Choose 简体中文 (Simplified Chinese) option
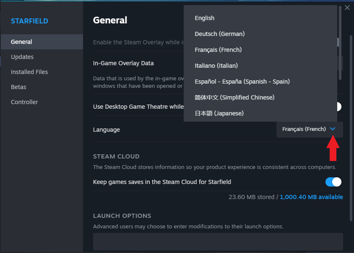 click(x=234, y=97)
